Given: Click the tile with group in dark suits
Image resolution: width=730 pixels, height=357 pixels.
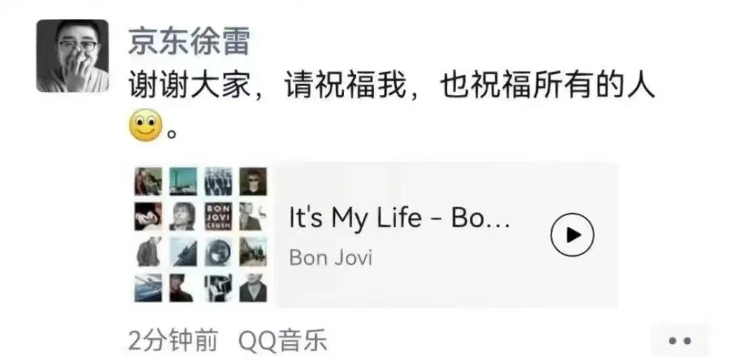Looking at the screenshot, I should pyautogui.click(x=218, y=182).
